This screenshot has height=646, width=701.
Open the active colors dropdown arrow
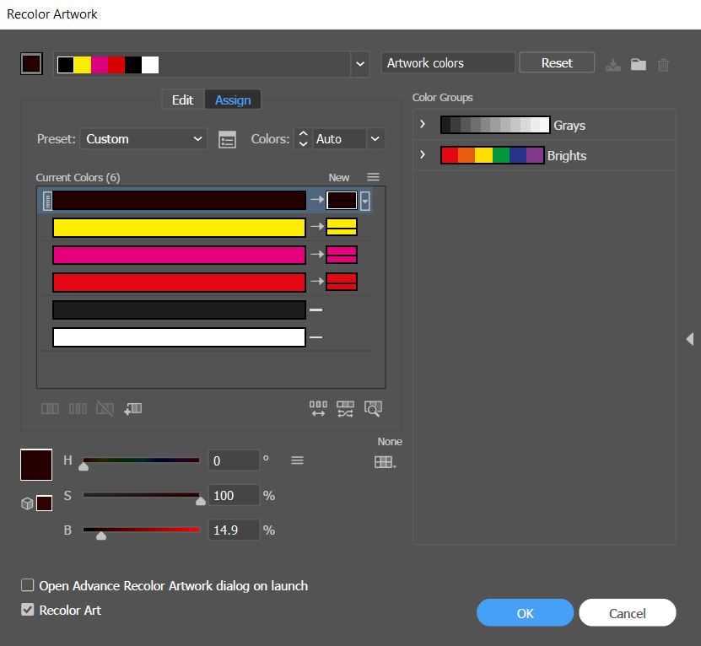click(x=360, y=64)
